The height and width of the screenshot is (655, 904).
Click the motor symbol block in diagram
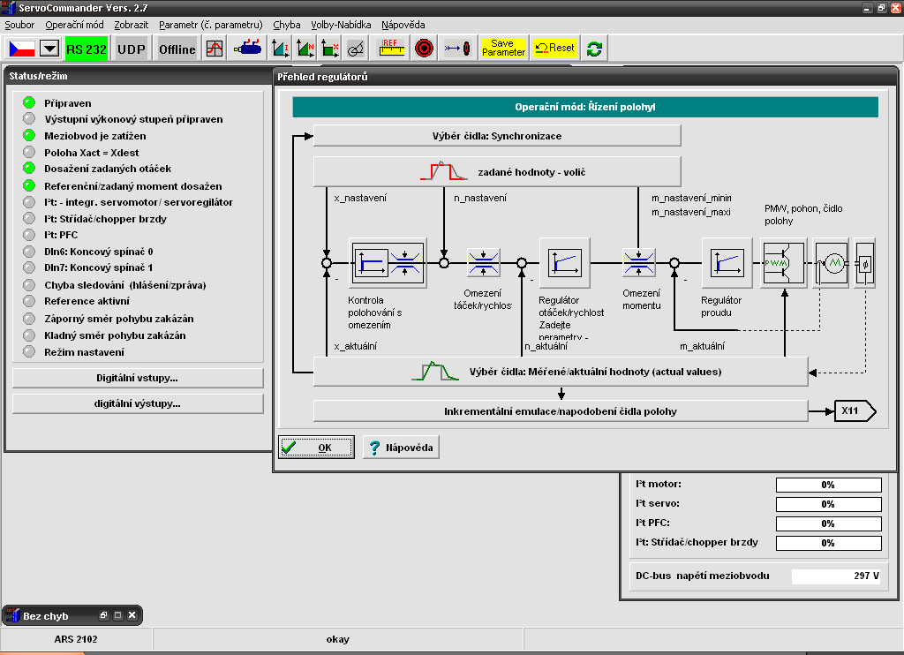tap(832, 263)
